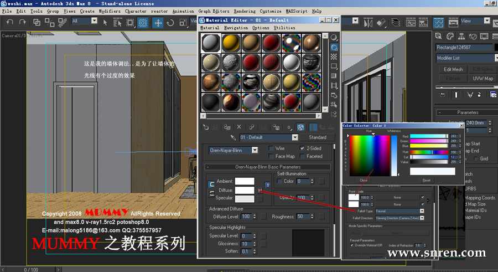Click the Mirror tool in main toolbar
Screen dimensions: 498x272
(x=368, y=23)
